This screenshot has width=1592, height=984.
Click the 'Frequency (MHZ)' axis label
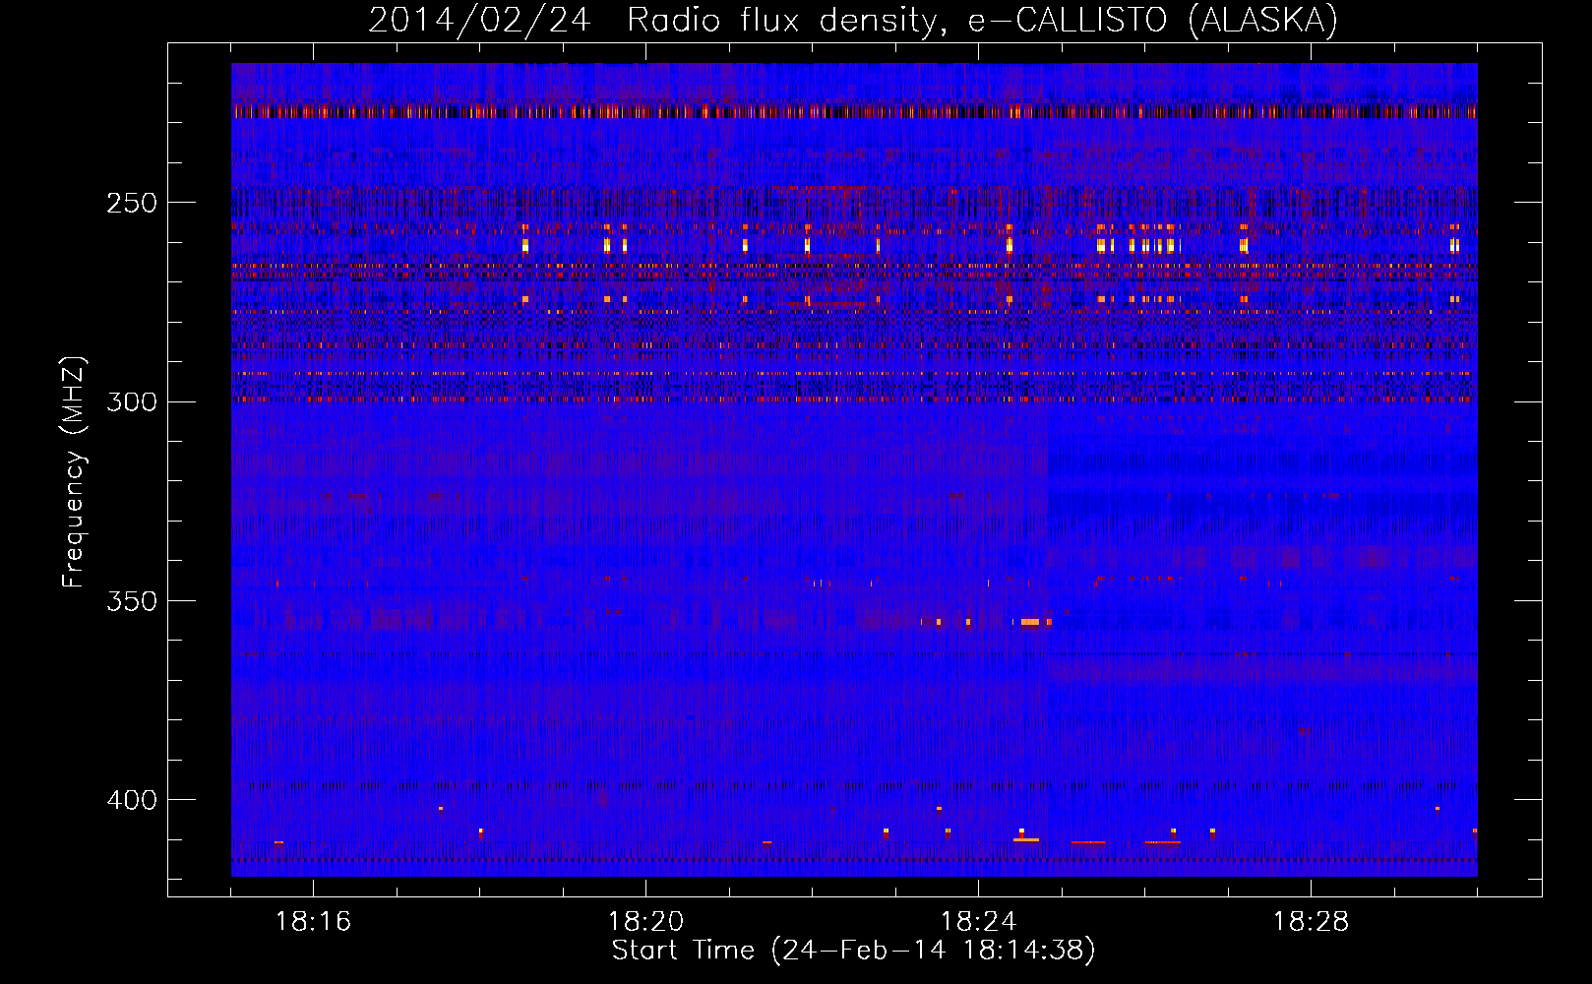[74, 472]
